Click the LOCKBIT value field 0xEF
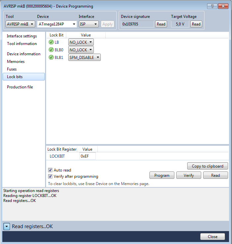This screenshot has width=232, height=244. 87,156
